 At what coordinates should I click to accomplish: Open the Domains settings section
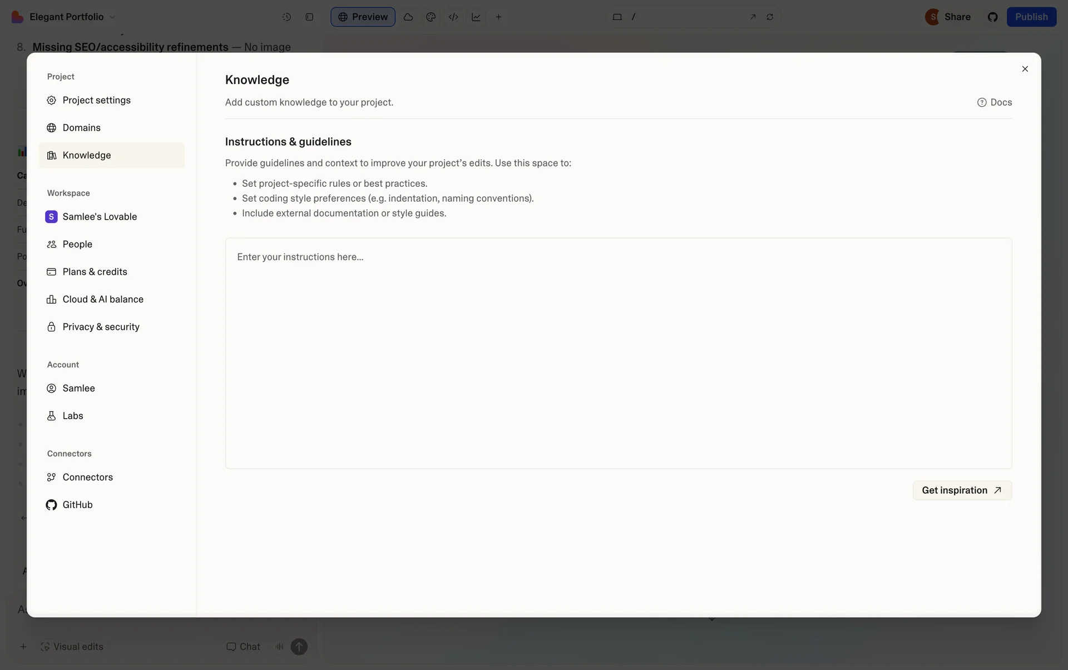point(81,128)
